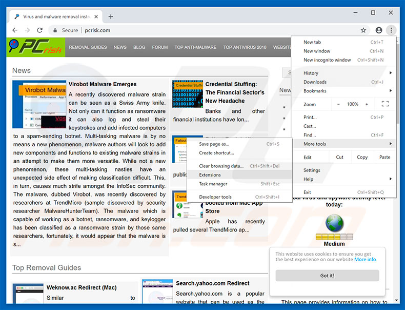Select Create shortcut... option
405x310 pixels.
pyautogui.click(x=239, y=153)
